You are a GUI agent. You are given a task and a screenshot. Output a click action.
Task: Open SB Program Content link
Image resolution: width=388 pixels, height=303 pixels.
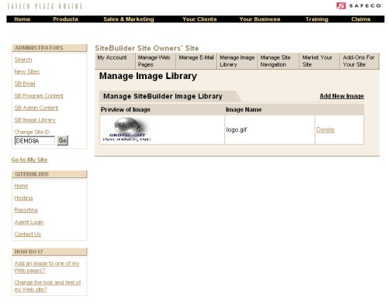[39, 96]
